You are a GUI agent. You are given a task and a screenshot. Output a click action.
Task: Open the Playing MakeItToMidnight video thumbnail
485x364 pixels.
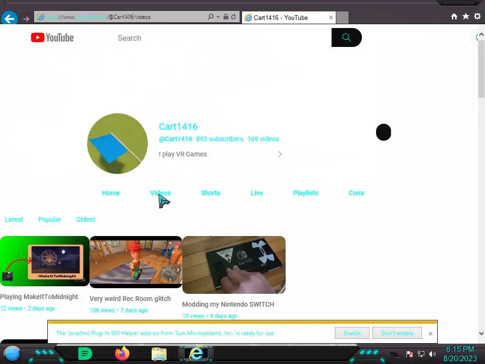click(45, 261)
